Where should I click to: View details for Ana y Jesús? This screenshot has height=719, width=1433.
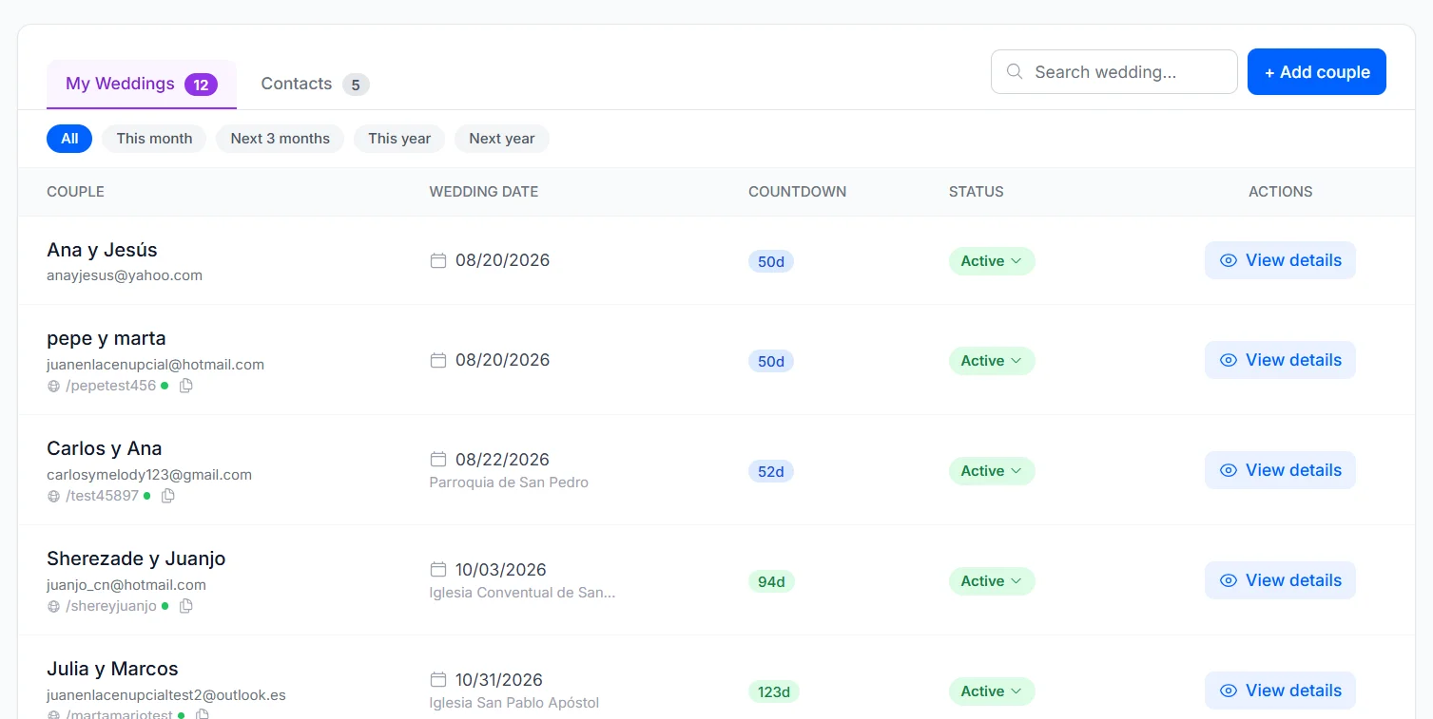(x=1280, y=260)
